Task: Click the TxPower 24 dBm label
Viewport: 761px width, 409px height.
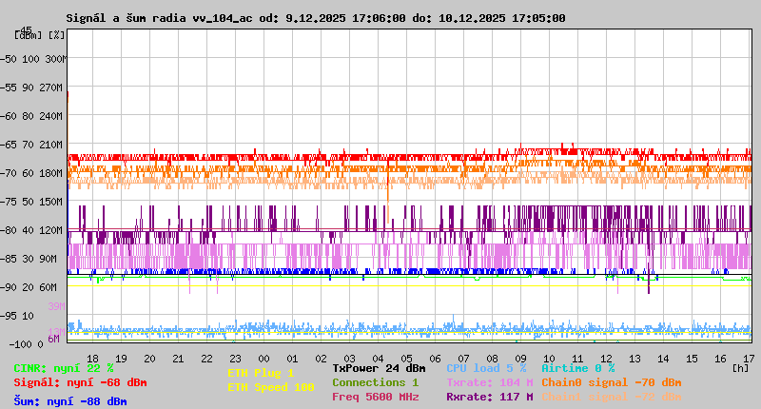Action: [379, 368]
